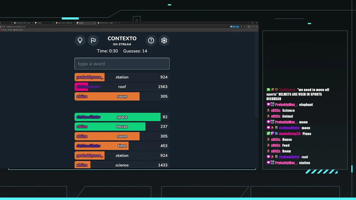Close the 'what is a saucer' tab
This screenshot has width=356, height=200.
74,23
